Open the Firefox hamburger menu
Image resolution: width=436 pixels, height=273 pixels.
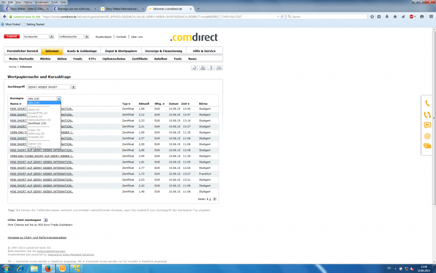pyautogui.click(x=431, y=16)
